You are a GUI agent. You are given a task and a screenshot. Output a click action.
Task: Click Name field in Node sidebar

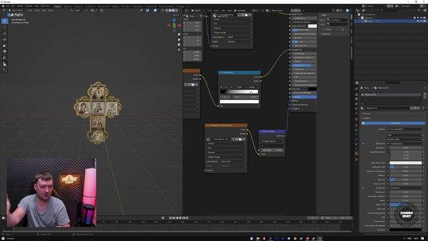pyautogui.click(x=338, y=20)
